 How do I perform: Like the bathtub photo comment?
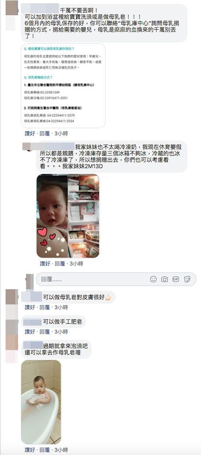30,450
